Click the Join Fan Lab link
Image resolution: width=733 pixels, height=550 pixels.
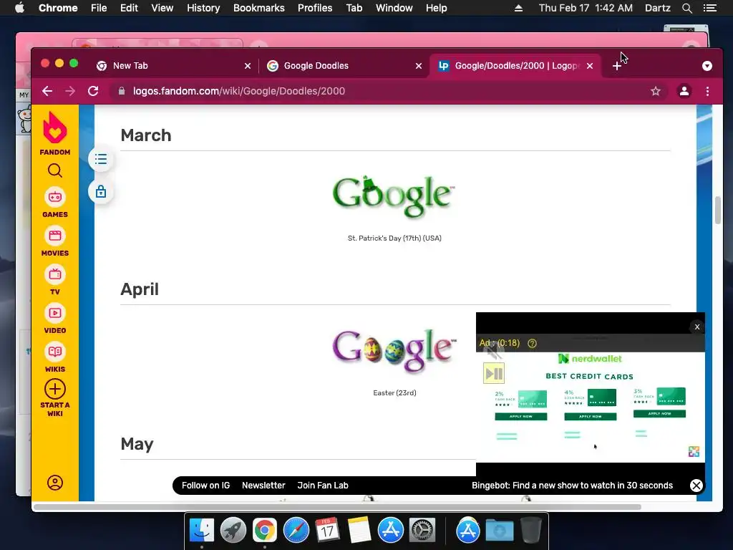[x=323, y=486]
